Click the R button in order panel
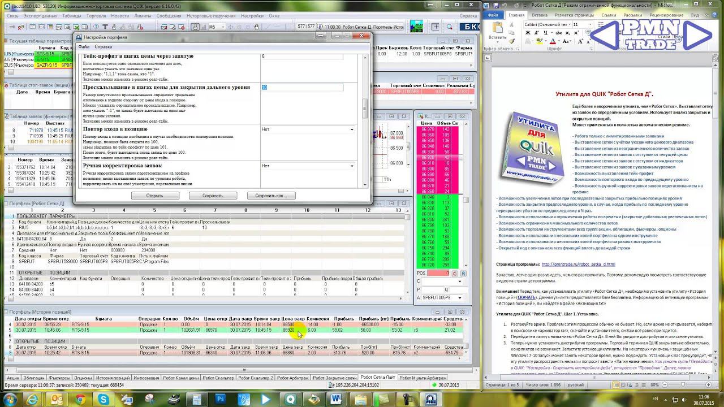Image resolution: width=724 pixels, height=407 pixels. [463, 274]
